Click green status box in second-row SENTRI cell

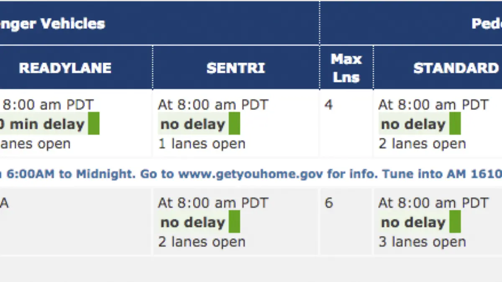234,222
